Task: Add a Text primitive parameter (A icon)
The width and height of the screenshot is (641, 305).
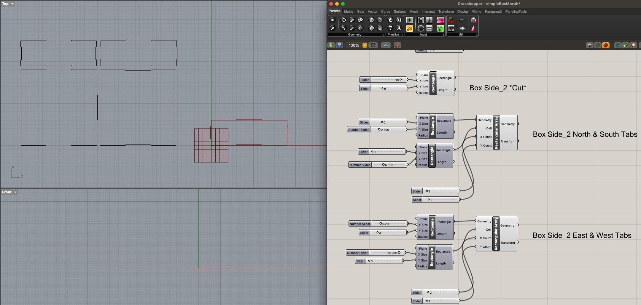Action: point(399,28)
